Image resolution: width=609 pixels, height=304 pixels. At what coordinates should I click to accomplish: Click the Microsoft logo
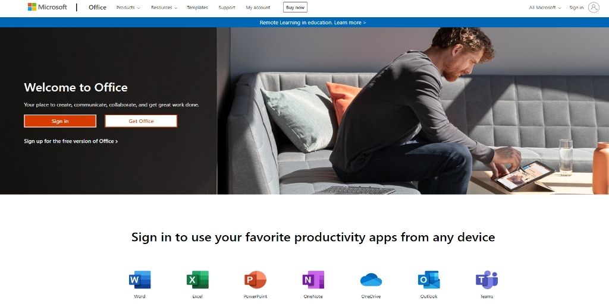pos(48,7)
